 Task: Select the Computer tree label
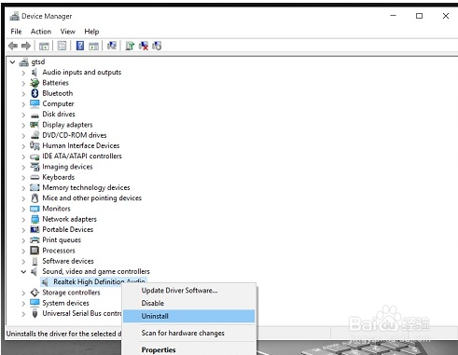pyautogui.click(x=58, y=103)
